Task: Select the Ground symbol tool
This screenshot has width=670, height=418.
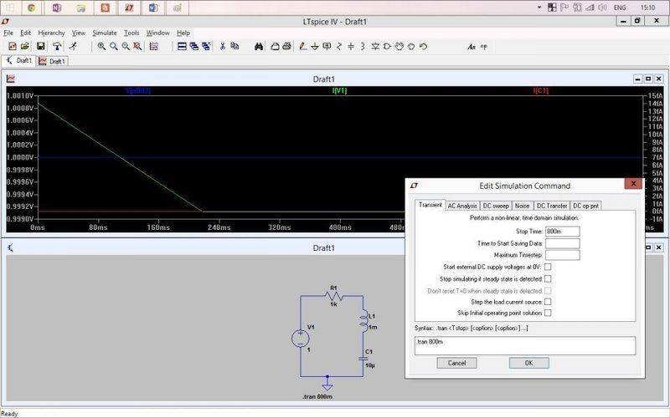Action: tap(315, 47)
